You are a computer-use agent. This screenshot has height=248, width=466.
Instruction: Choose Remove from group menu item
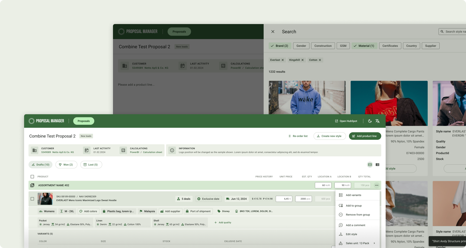tap(357, 215)
